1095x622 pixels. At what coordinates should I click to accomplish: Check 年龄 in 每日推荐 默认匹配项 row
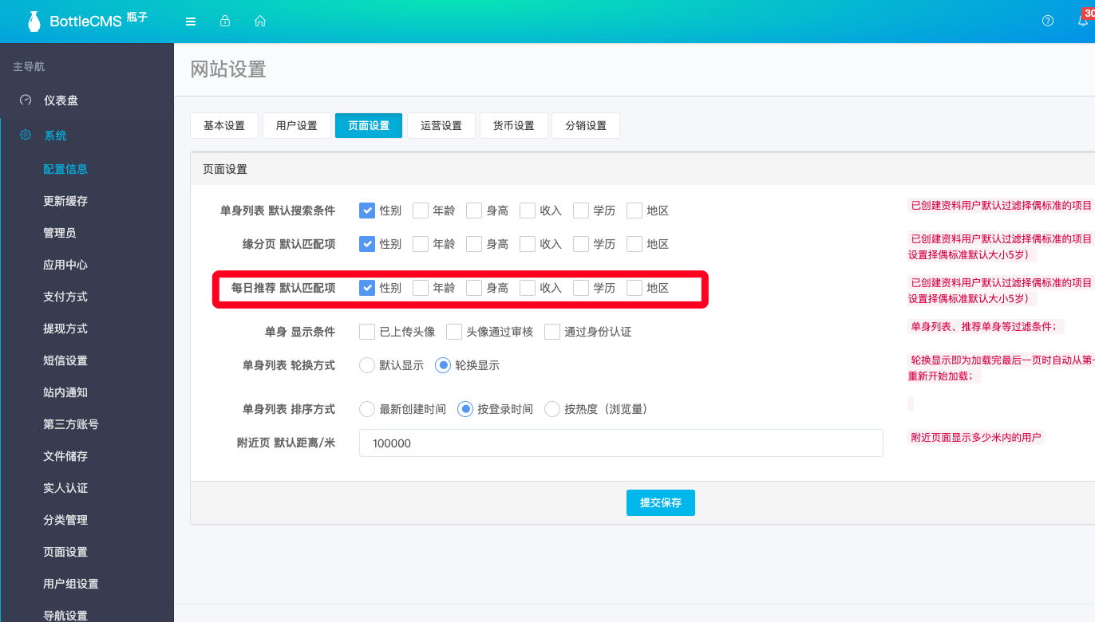421,288
